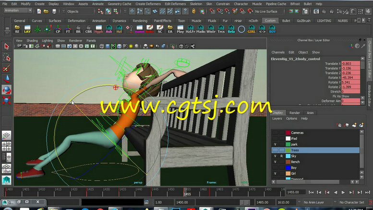This screenshot has width=373, height=210.
Task: Toggle visibility of Sky layer
Action: click(x=275, y=156)
